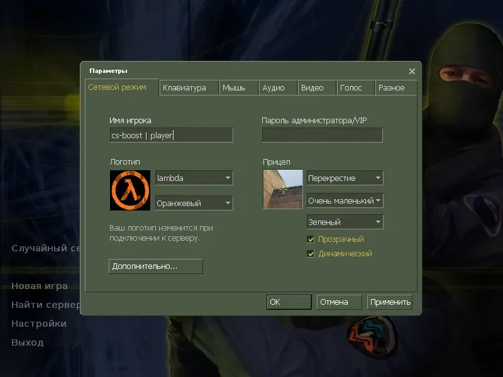Image resolution: width=503 pixels, height=377 pixels.
Task: Click the orange lambda logo preview
Action: click(130, 190)
